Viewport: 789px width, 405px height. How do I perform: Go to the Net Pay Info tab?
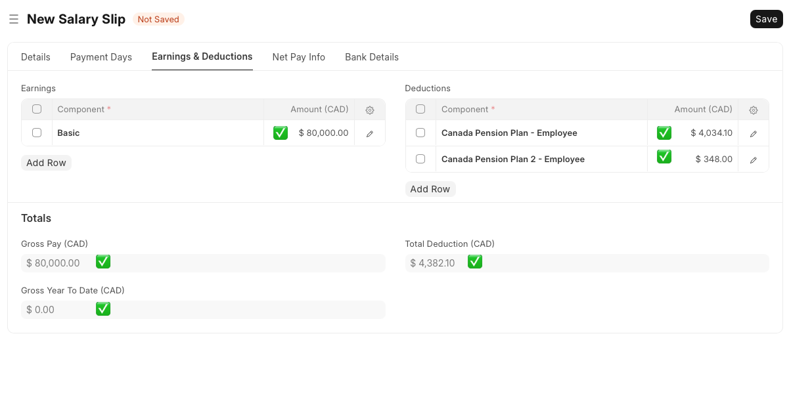(299, 57)
